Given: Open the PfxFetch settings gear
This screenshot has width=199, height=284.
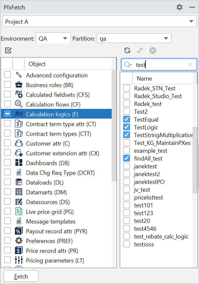Looking at the screenshot, I should (x=180, y=7).
